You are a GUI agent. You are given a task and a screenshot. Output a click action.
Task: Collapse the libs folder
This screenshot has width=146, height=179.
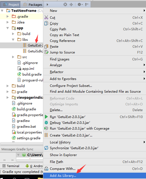(13, 40)
